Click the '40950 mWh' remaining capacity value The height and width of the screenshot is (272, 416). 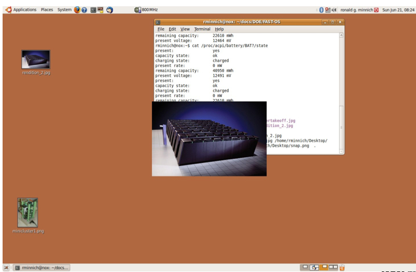point(223,71)
